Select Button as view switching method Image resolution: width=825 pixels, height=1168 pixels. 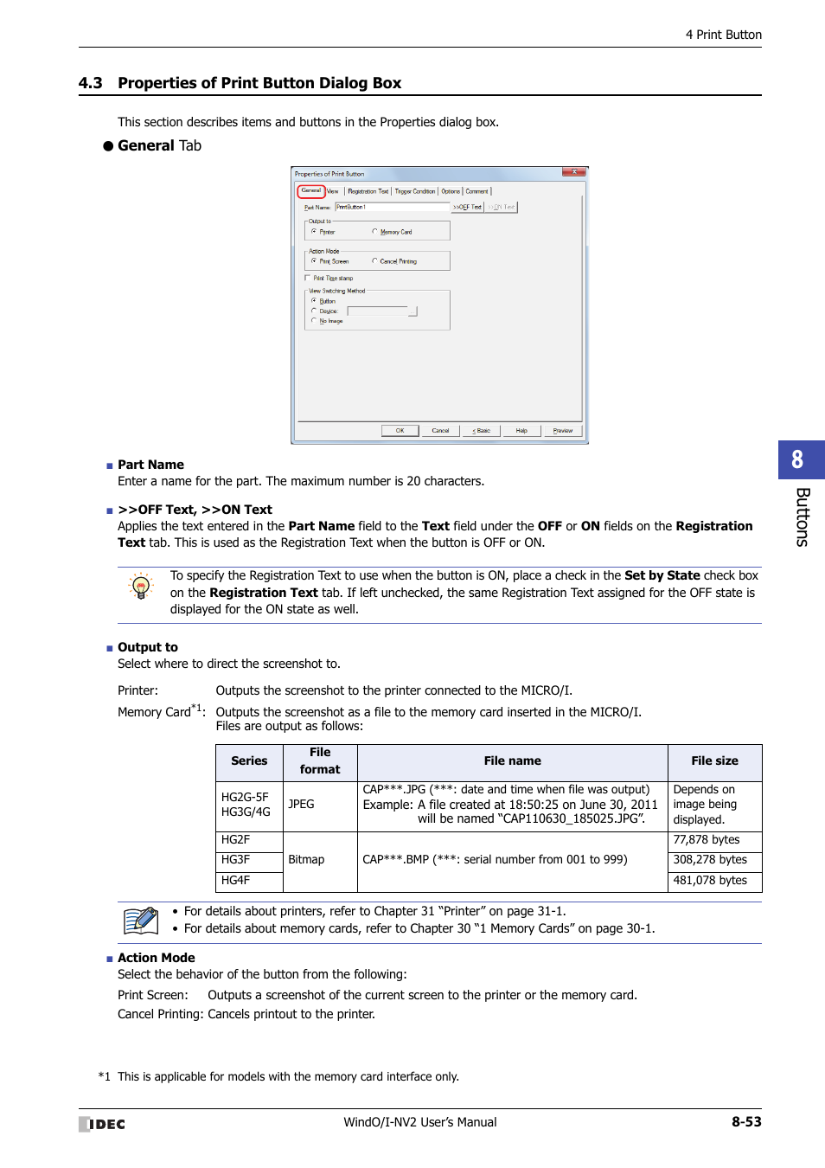[x=314, y=301]
